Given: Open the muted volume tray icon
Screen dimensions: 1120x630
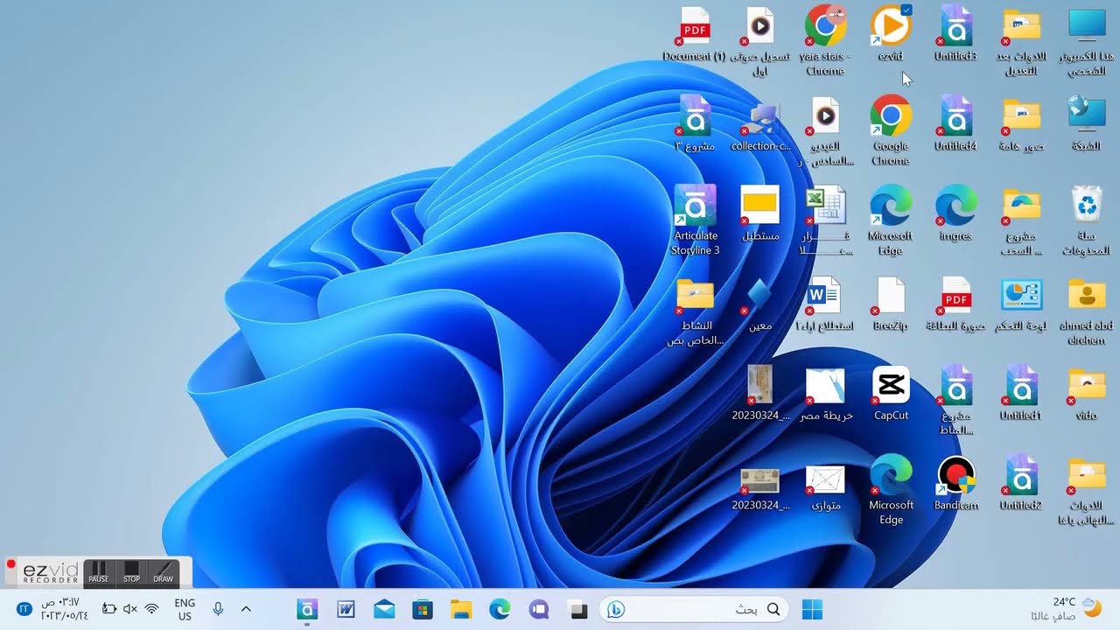Looking at the screenshot, I should tap(130, 609).
